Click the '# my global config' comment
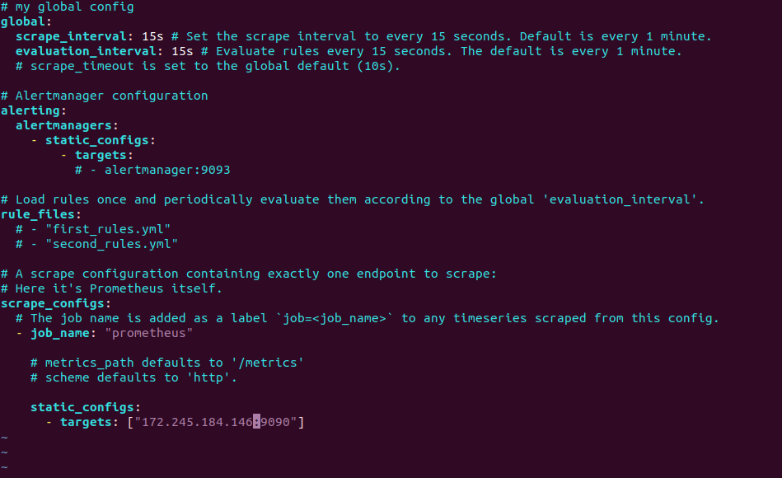 (x=68, y=7)
